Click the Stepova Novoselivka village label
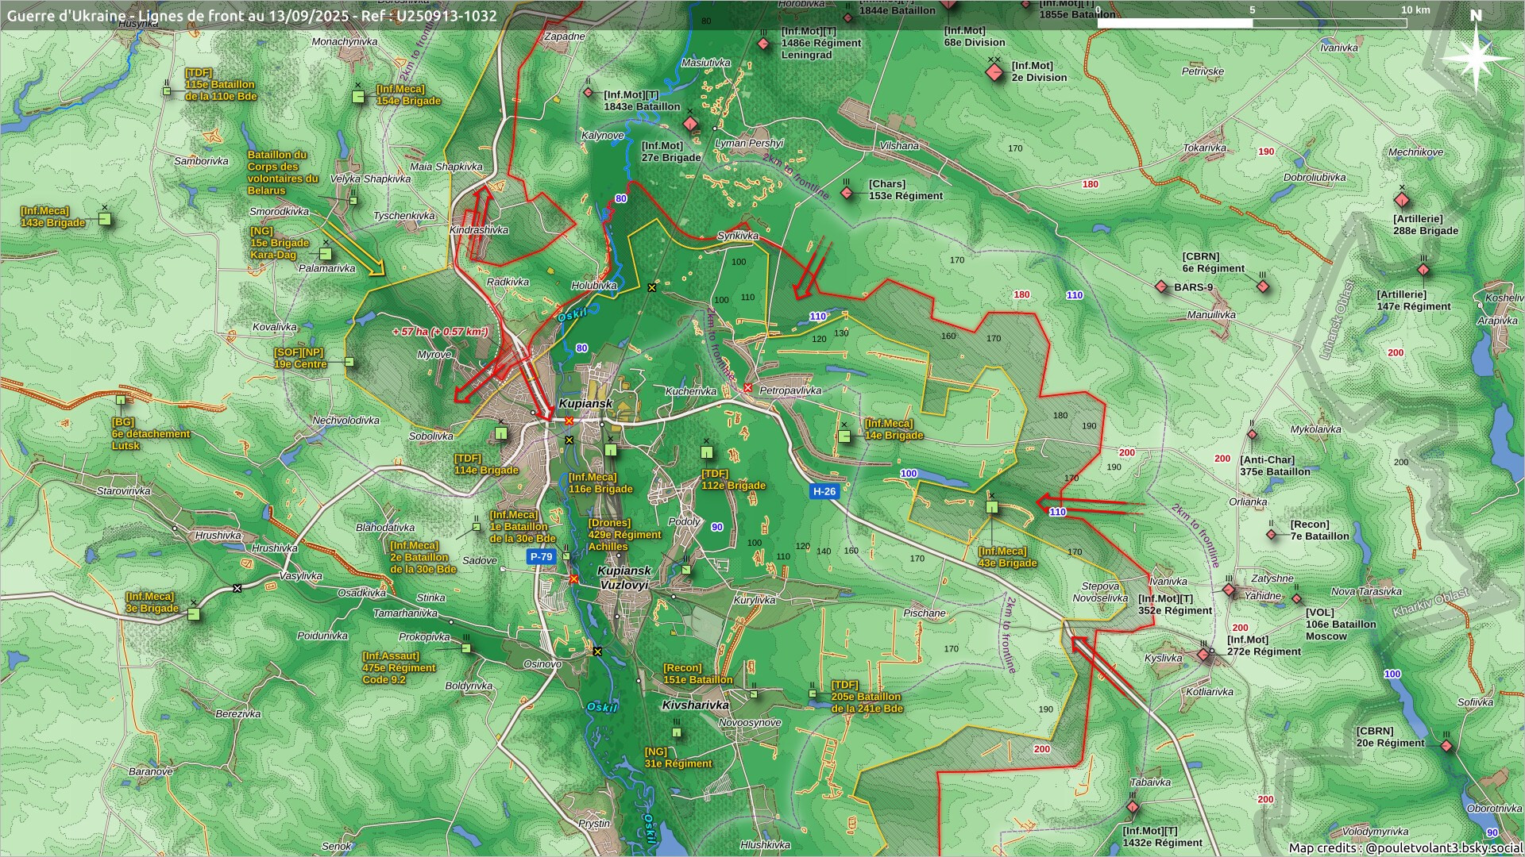Image resolution: width=1525 pixels, height=857 pixels. coord(1100,592)
